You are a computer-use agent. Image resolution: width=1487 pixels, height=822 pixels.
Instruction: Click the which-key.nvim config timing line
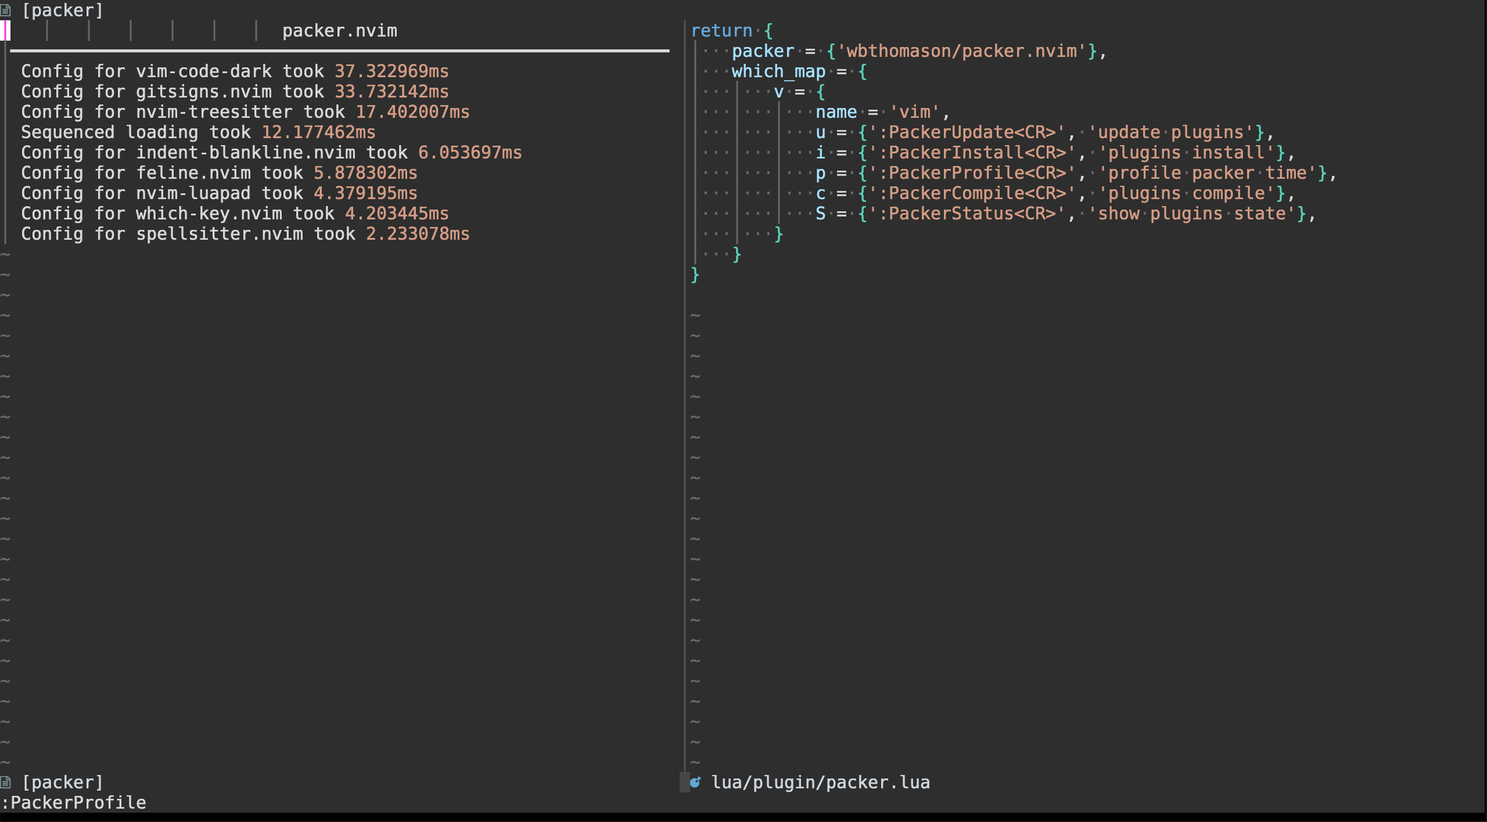point(235,214)
